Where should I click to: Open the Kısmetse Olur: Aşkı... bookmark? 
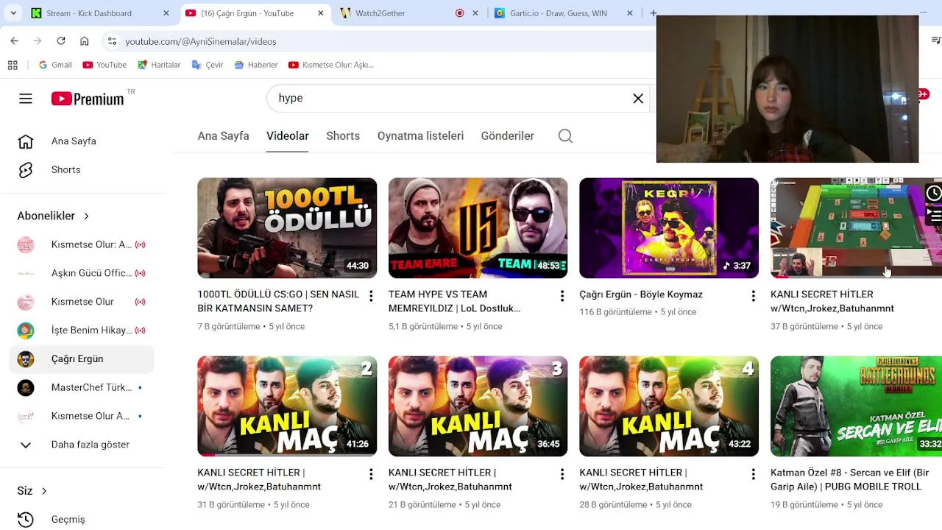click(331, 65)
